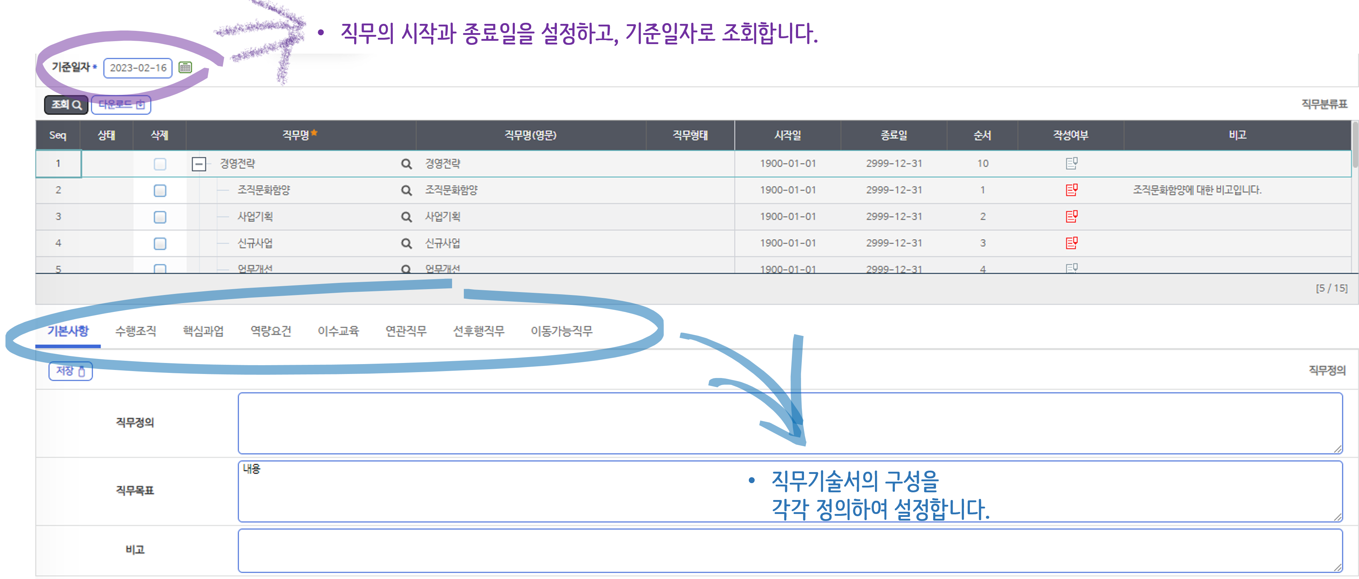Click the 조회 search button
1359x579 pixels.
pos(66,105)
